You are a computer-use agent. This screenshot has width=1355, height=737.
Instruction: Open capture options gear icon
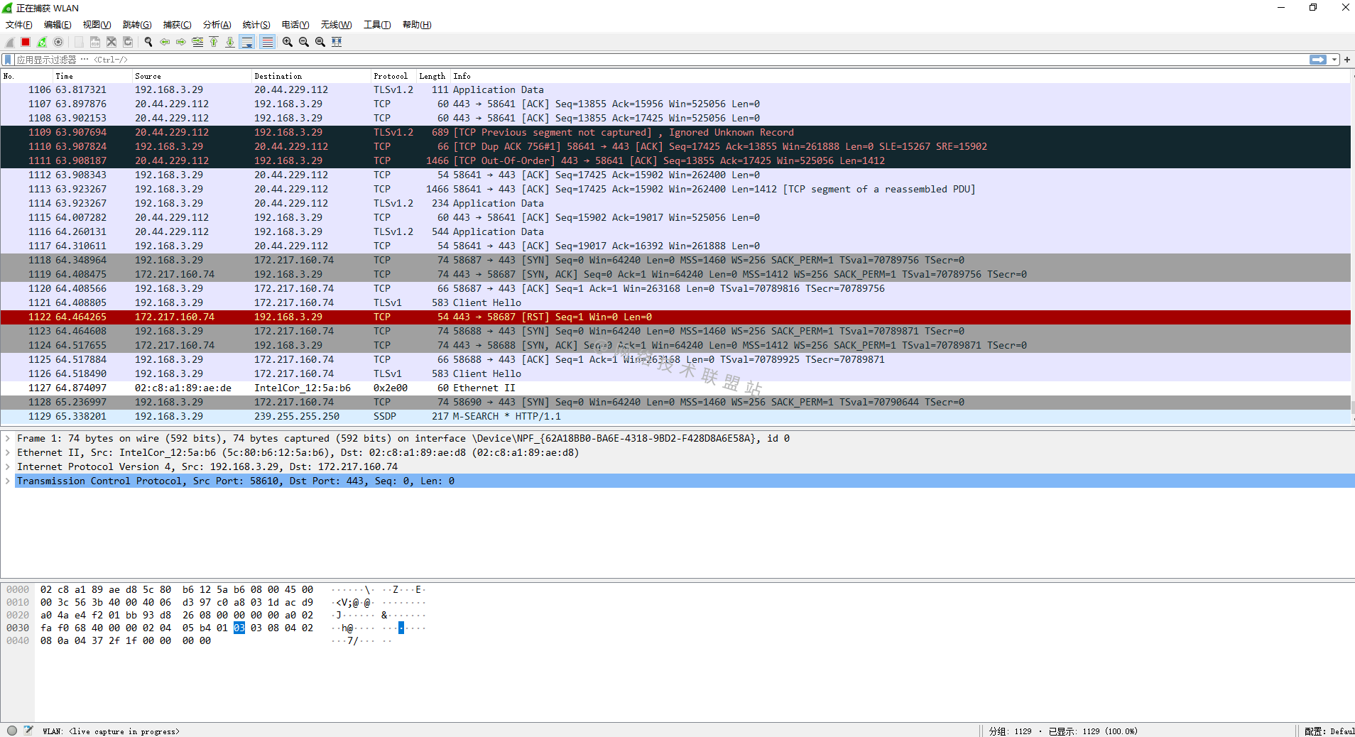[58, 42]
